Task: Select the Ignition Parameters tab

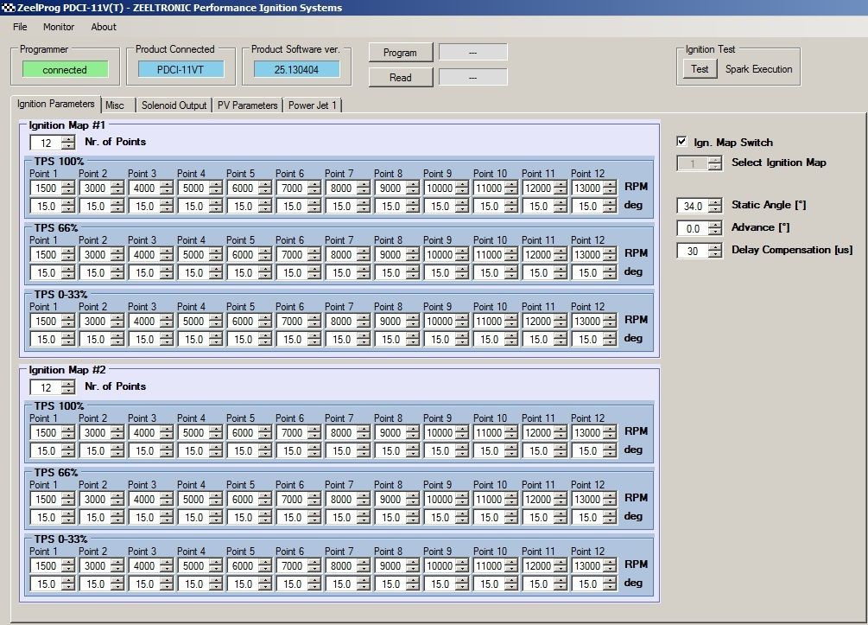Action: 56,104
